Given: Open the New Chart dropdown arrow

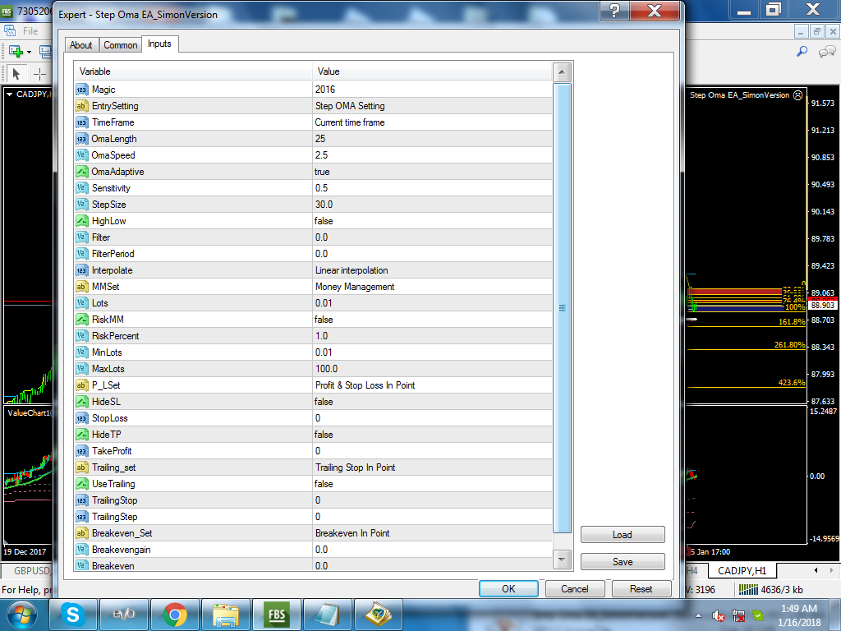Looking at the screenshot, I should coord(29,52).
